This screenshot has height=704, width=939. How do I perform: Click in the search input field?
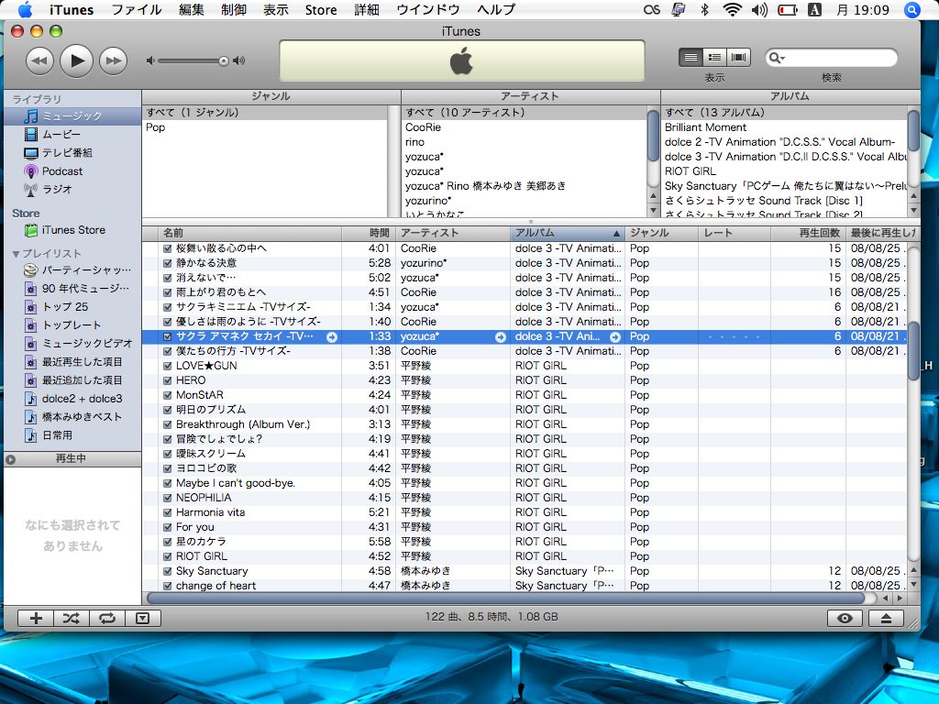pos(840,58)
